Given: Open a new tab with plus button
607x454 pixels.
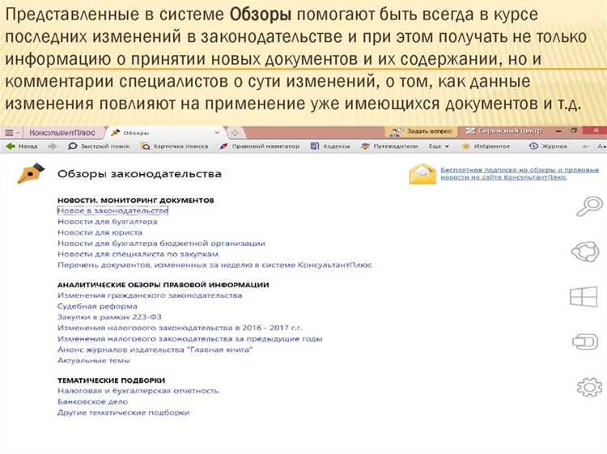Looking at the screenshot, I should click(235, 133).
